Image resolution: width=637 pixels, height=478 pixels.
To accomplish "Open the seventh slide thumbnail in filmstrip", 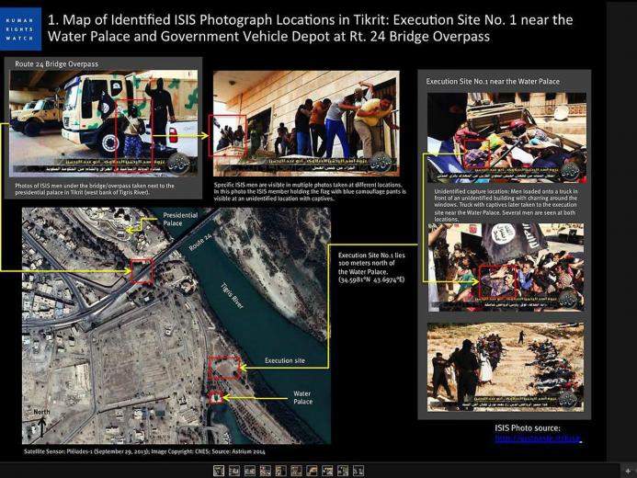I will coord(312,471).
